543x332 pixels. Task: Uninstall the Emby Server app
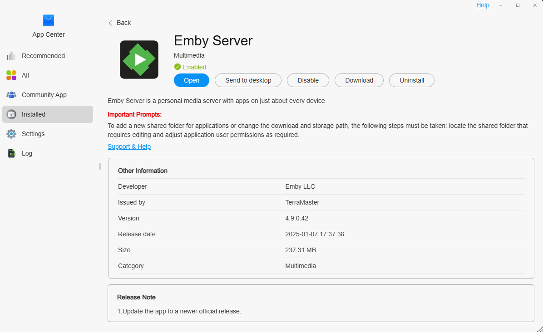(411, 80)
